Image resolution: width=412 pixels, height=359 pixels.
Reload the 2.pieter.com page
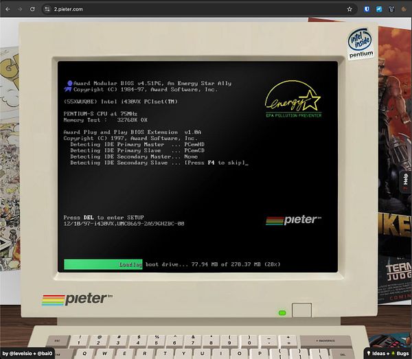coord(32,9)
